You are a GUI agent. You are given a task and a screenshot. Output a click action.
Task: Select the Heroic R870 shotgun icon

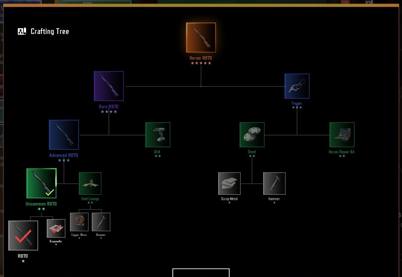tap(201, 38)
